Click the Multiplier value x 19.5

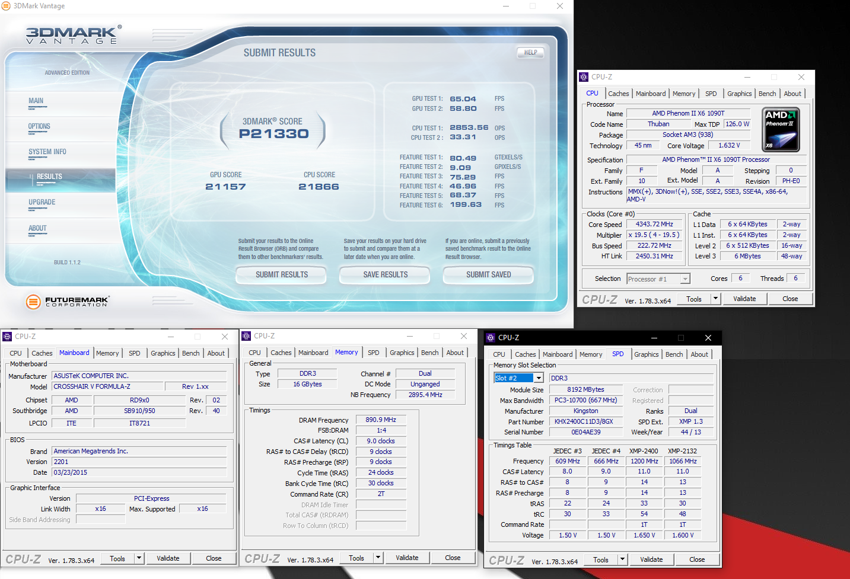654,235
